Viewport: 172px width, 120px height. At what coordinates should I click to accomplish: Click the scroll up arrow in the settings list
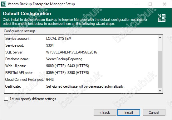point(160,38)
